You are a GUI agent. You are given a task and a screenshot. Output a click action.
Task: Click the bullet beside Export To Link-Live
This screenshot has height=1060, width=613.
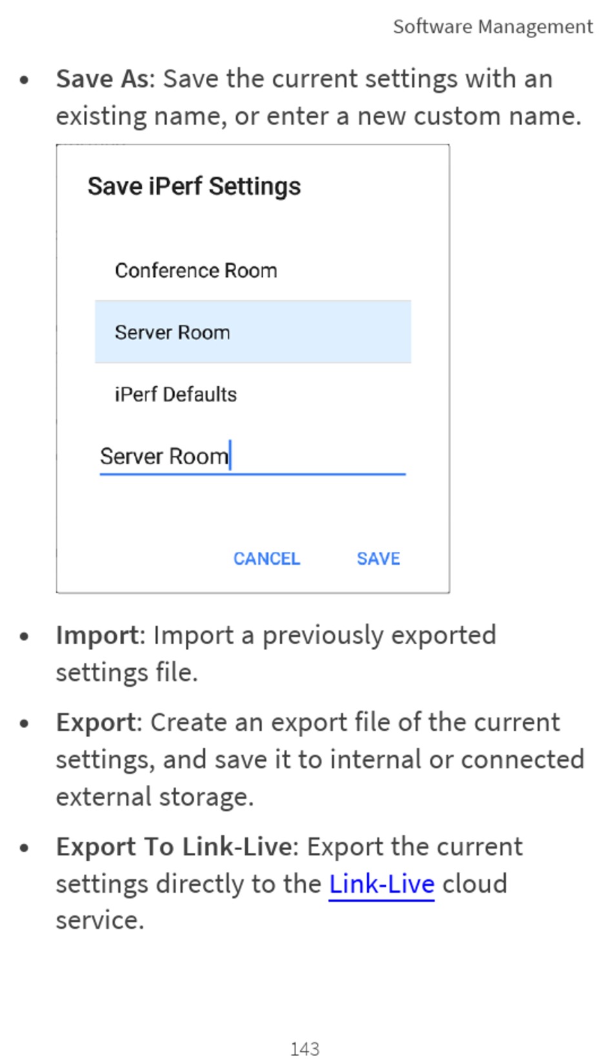point(25,848)
